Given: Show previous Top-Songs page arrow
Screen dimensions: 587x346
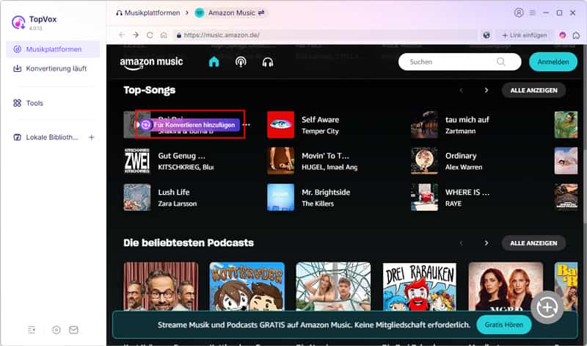Looking at the screenshot, I should [x=462, y=90].
